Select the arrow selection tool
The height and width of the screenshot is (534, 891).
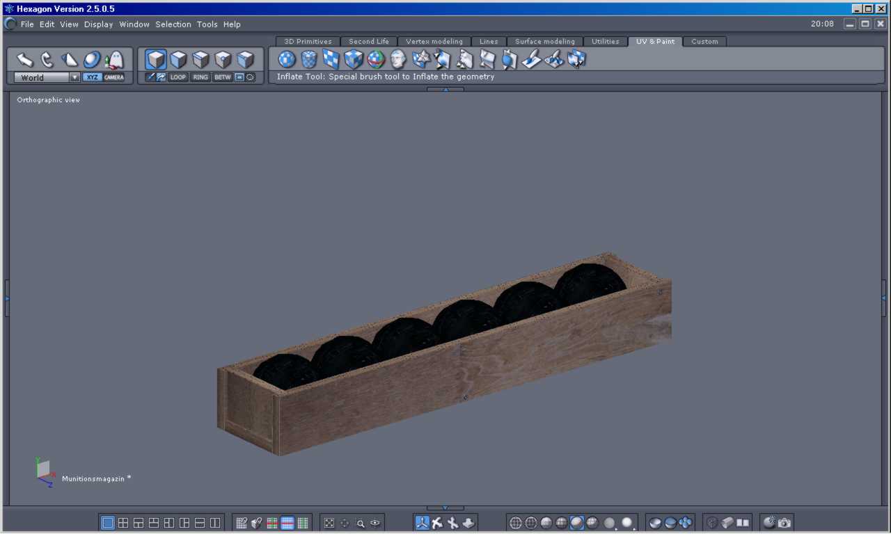[x=25, y=60]
